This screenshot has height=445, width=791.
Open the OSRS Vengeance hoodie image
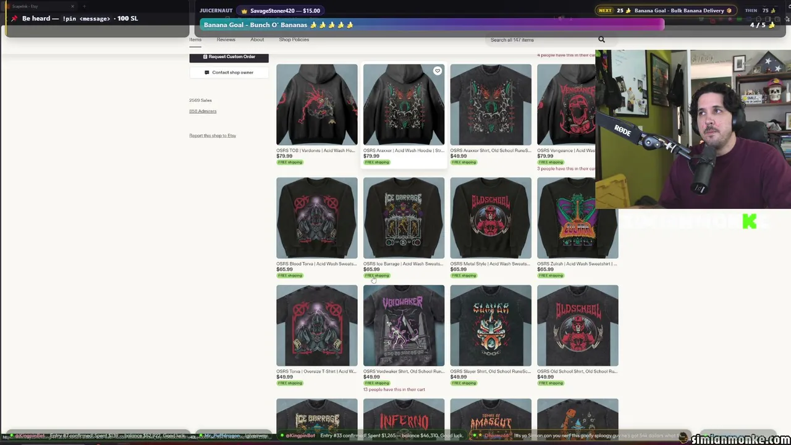coord(566,104)
